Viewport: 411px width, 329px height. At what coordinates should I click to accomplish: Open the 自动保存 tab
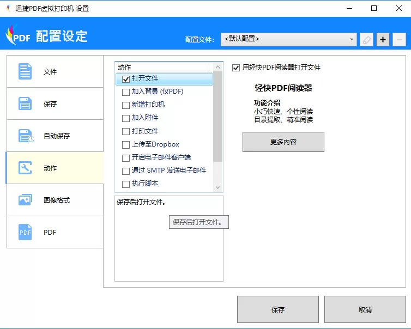click(x=55, y=136)
